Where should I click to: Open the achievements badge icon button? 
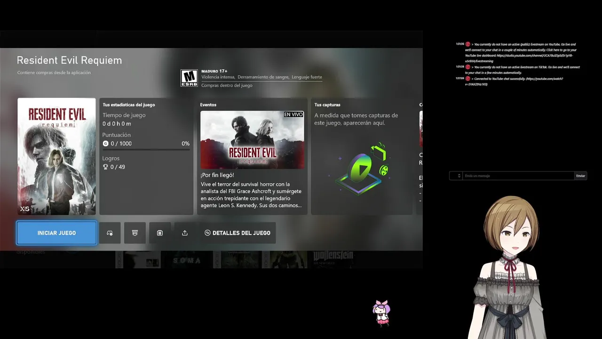135,233
